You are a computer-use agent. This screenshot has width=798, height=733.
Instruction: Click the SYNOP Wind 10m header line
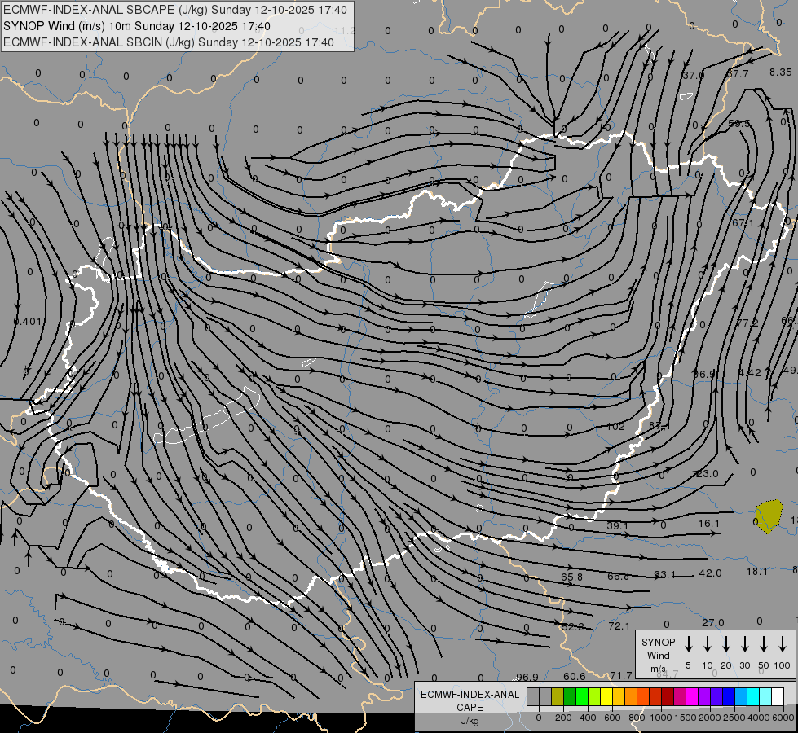coord(137,26)
